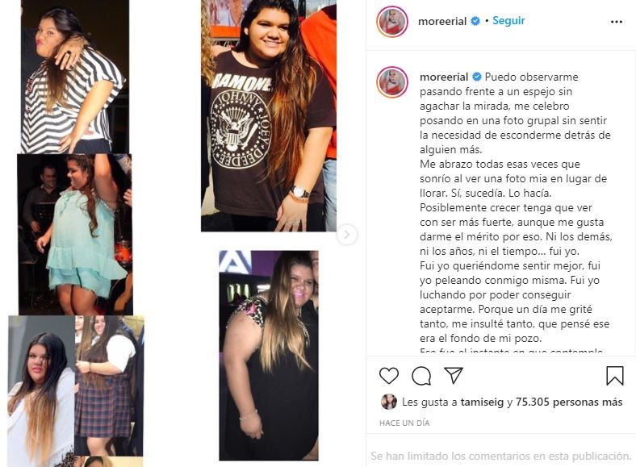636x467 pixels.
Task: Click the turquoise dress photo
Action: coord(74,235)
